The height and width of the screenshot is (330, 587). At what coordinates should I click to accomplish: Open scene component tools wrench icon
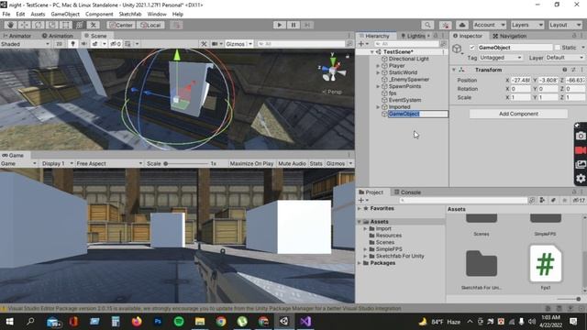(x=204, y=44)
